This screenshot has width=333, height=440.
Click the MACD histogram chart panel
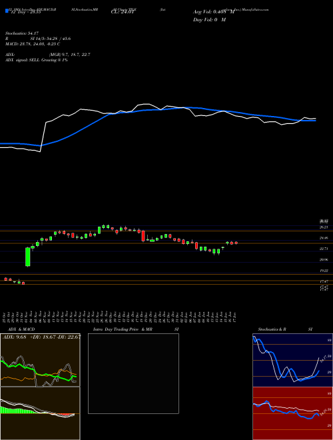40,413
